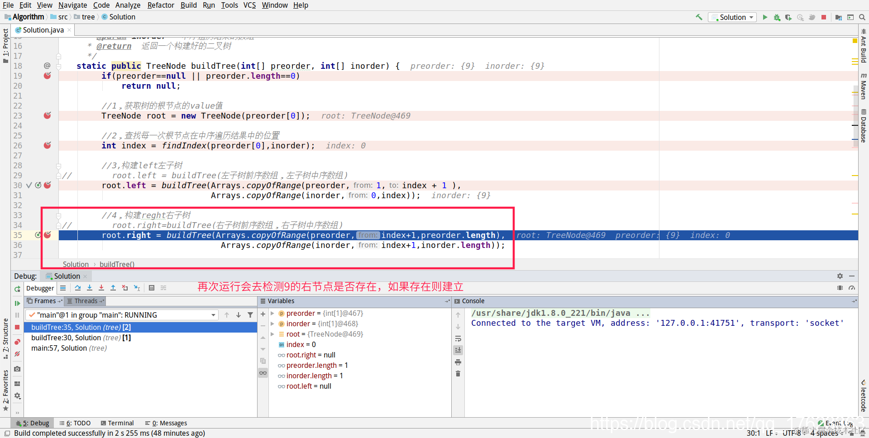The height and width of the screenshot is (438, 869).
Task: Toggle breakpoint on line 19
Action: [x=48, y=76]
